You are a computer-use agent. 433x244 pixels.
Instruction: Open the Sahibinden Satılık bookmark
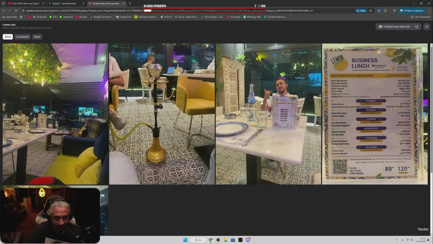pyautogui.click(x=146, y=17)
